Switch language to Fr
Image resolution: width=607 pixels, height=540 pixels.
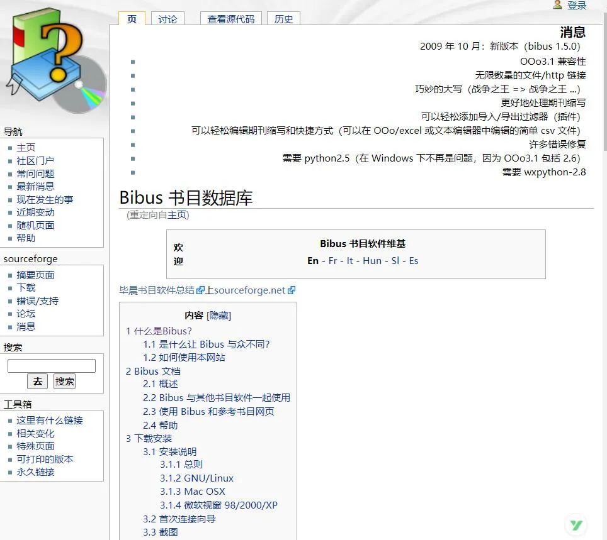tap(332, 261)
